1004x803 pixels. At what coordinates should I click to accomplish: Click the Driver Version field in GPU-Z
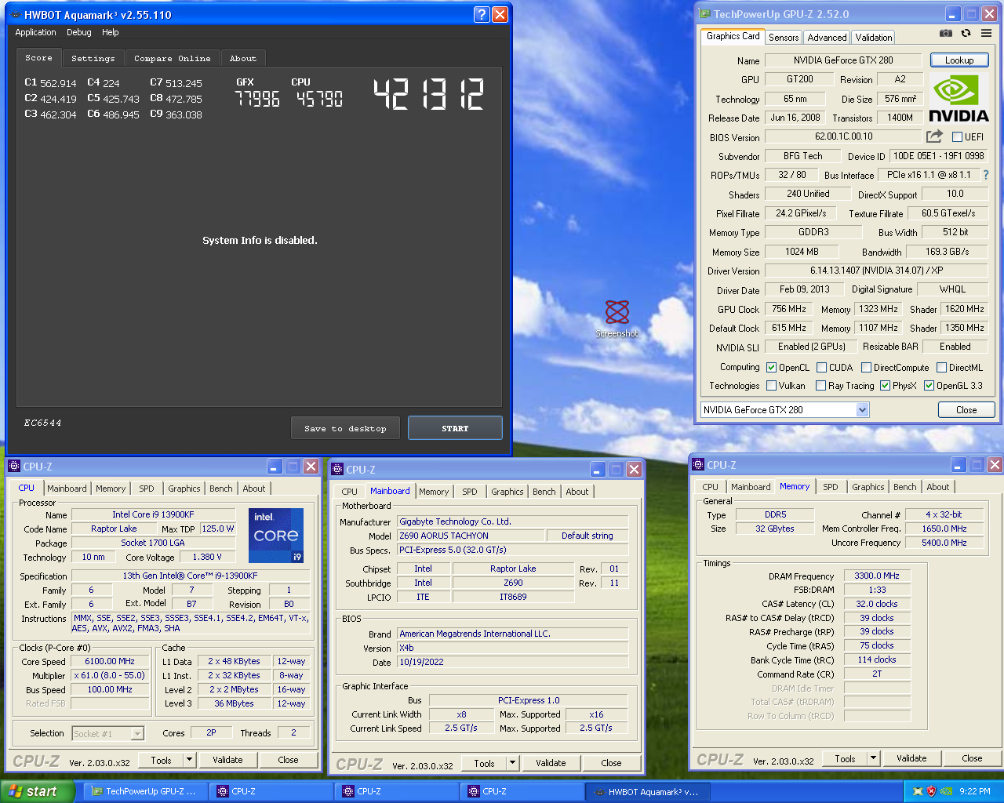coord(877,271)
